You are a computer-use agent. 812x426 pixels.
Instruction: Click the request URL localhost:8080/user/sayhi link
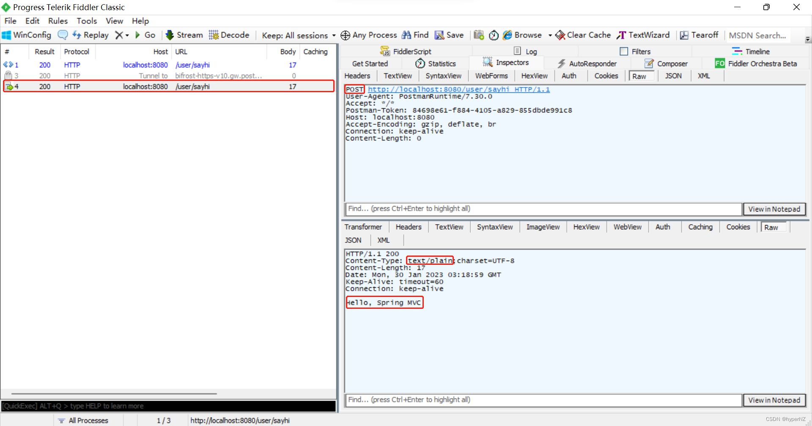point(459,89)
